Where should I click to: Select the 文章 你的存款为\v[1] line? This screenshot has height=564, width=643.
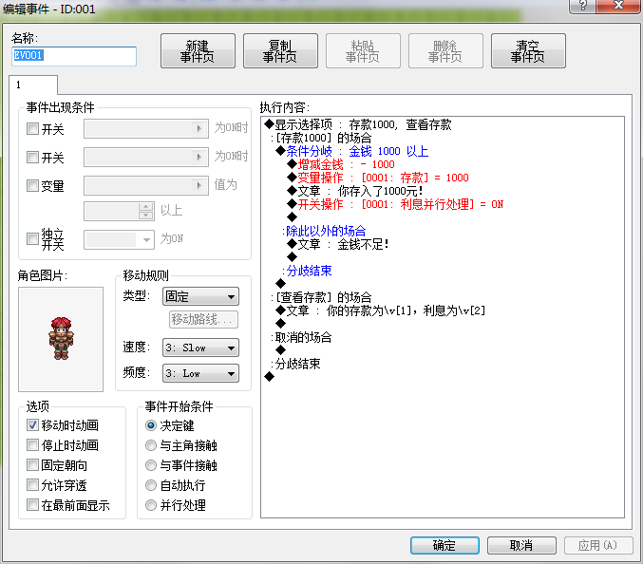tap(381, 310)
